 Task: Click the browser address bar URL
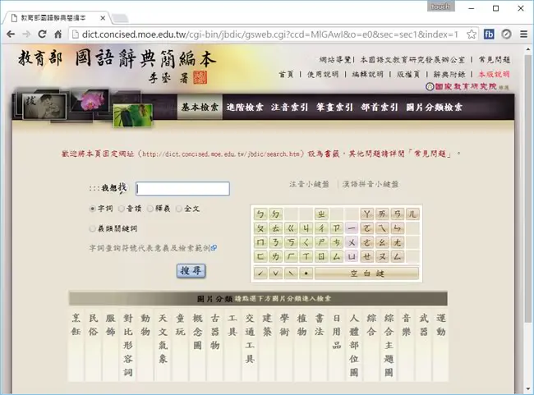coord(269,34)
